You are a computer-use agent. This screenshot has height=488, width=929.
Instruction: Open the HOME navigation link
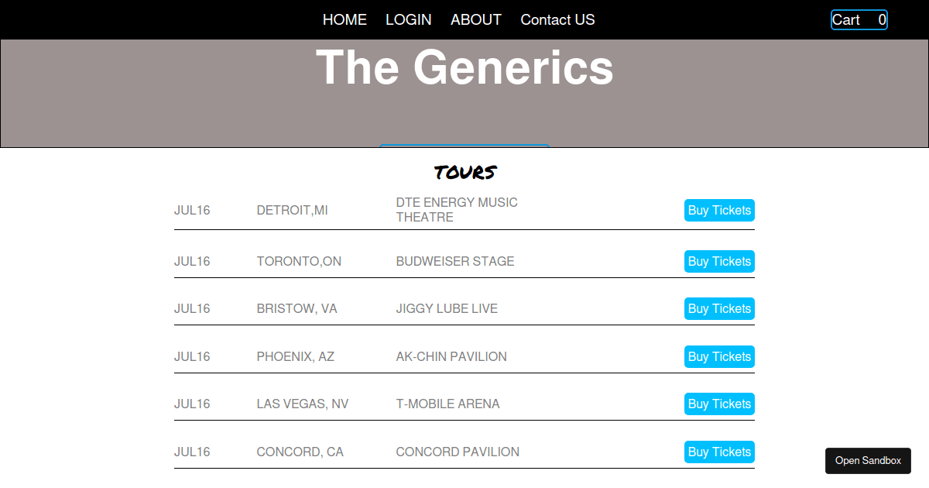pyautogui.click(x=345, y=19)
